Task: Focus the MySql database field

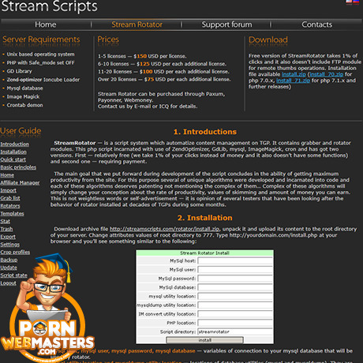Action: pyautogui.click(x=235, y=287)
